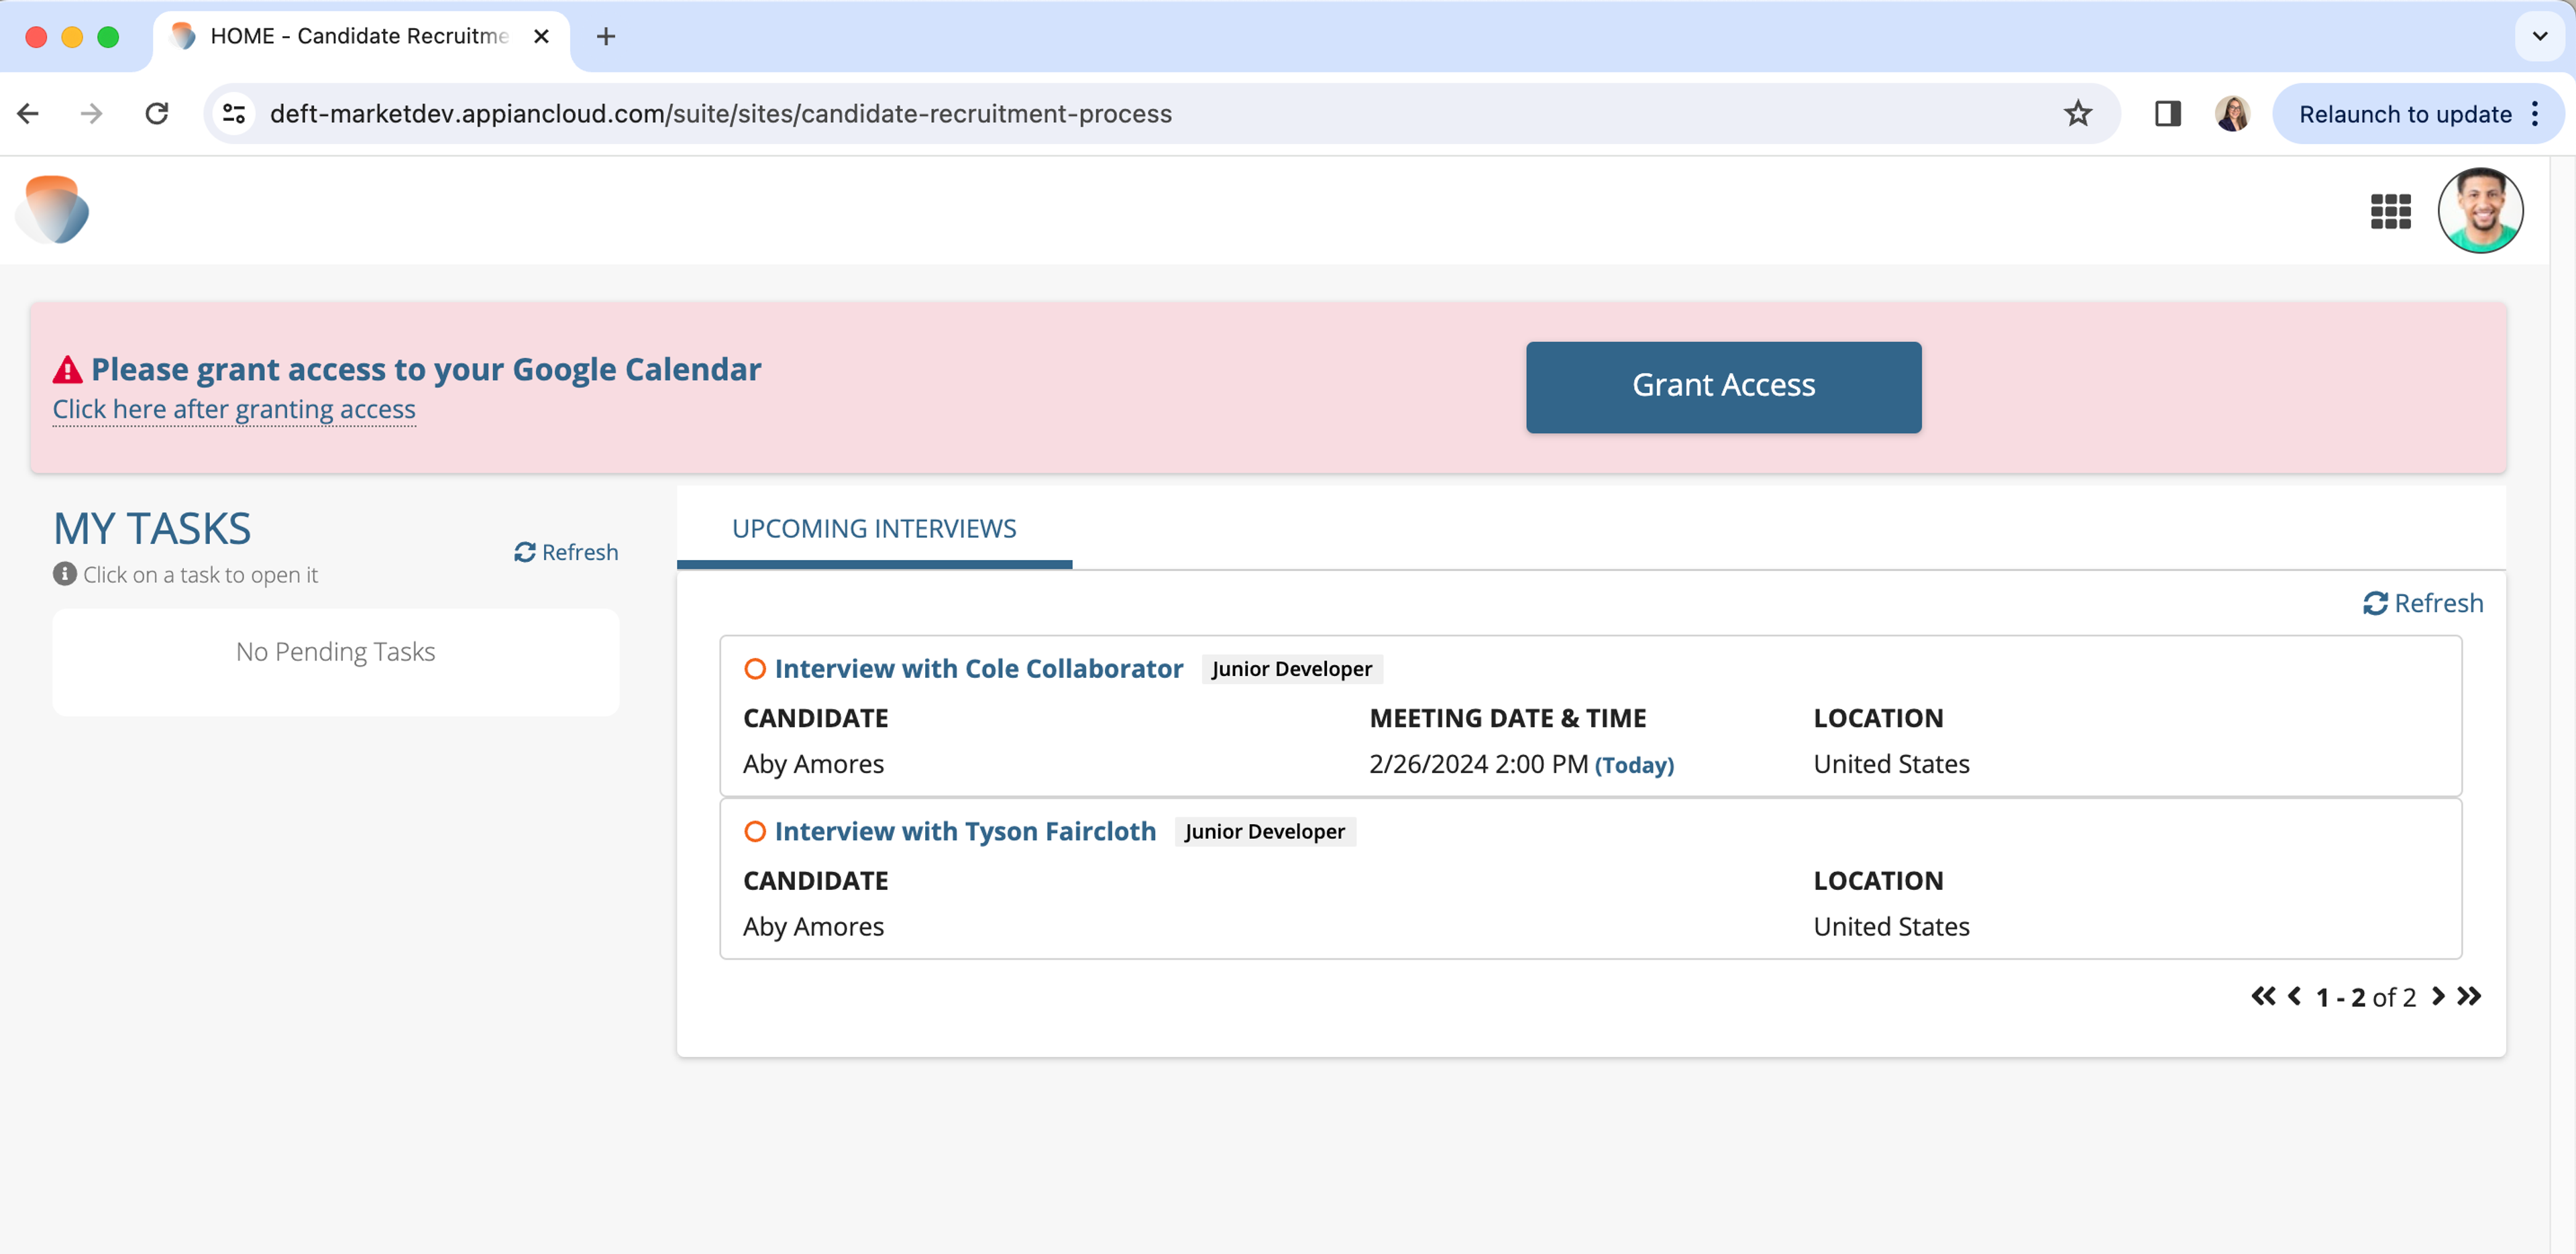
Task: Go to first page of interviews
Action: (x=2263, y=996)
